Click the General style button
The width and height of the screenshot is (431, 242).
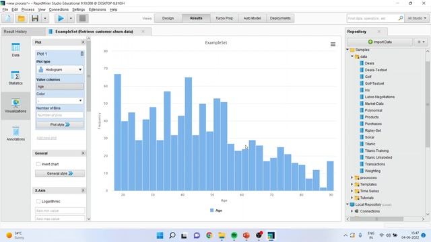pos(60,173)
